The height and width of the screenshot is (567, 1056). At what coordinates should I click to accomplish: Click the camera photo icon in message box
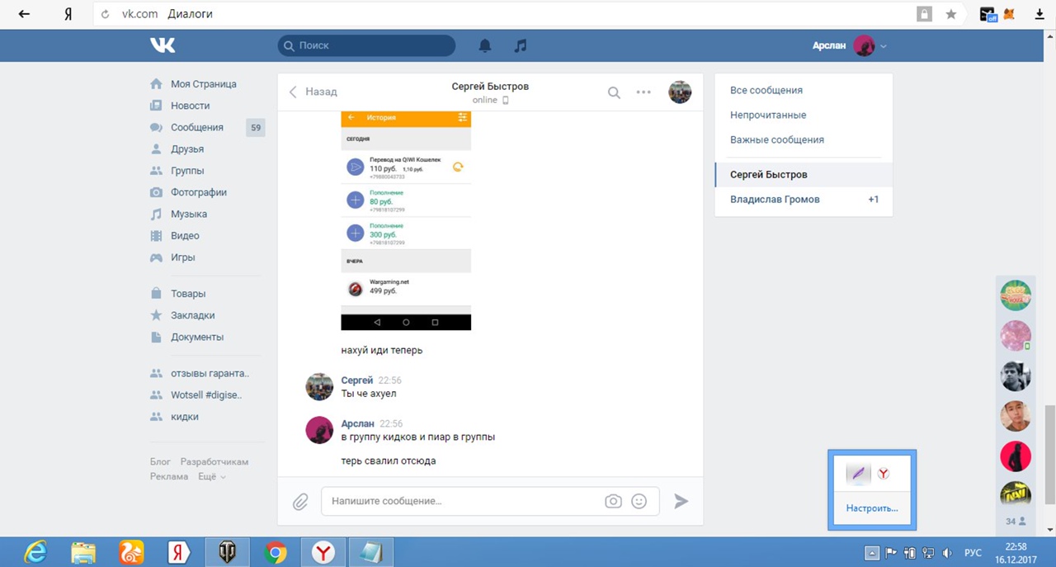point(613,501)
